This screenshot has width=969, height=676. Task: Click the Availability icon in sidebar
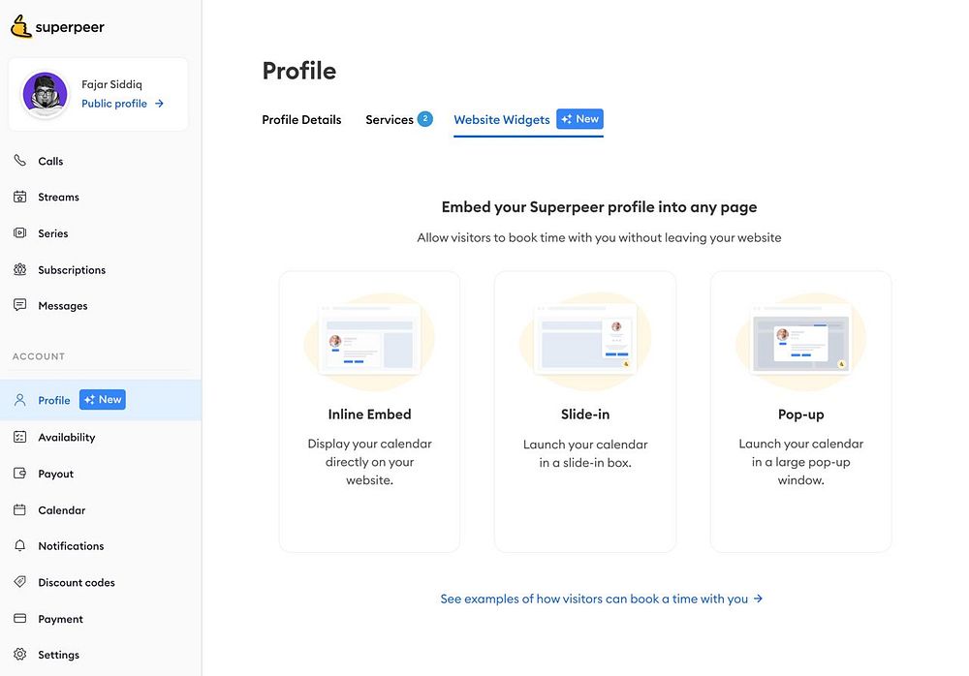tap(20, 437)
